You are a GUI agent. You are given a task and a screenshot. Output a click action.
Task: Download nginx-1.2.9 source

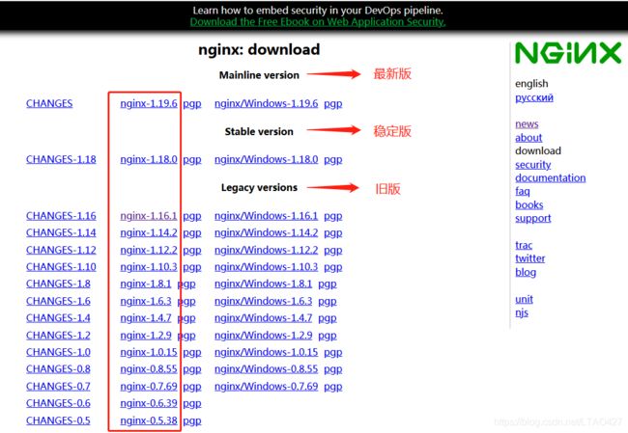tap(146, 335)
